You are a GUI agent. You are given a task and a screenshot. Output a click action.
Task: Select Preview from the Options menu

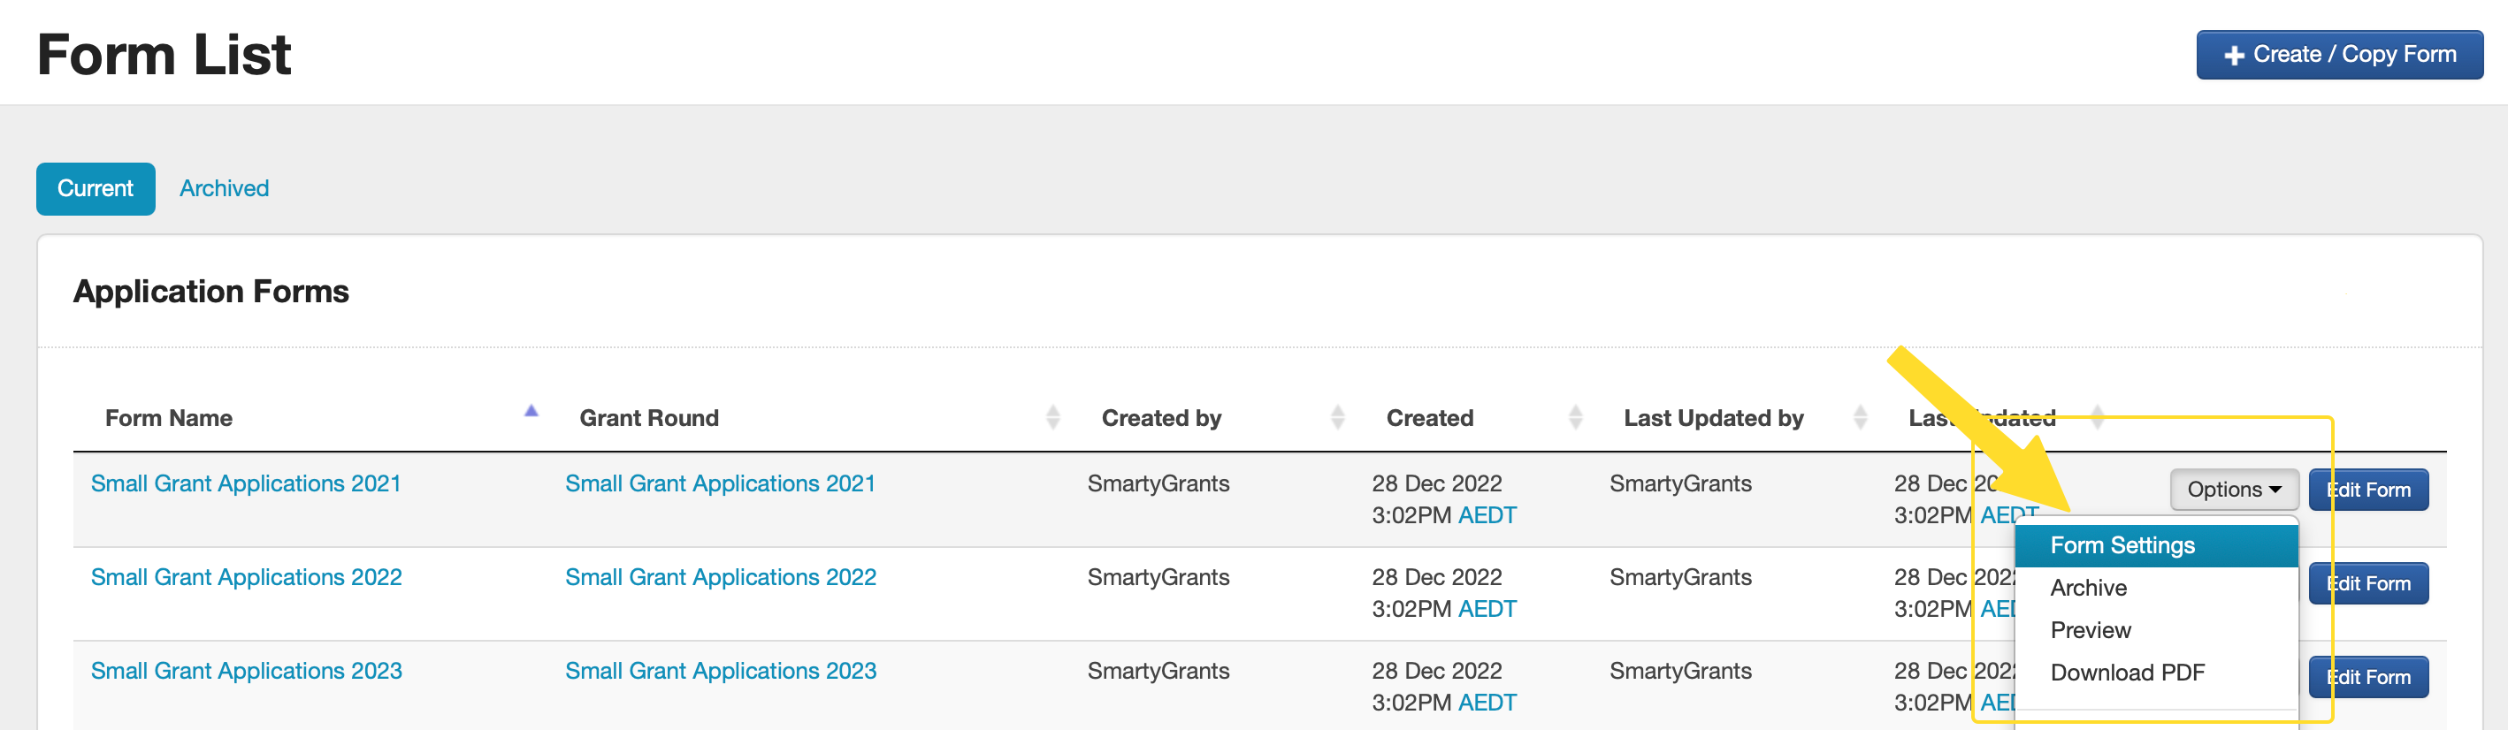(2091, 630)
